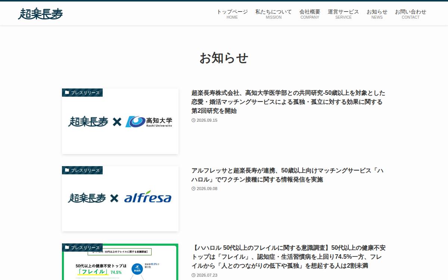Click the date text 2026.09.08
Image resolution: width=448 pixels, height=280 pixels.
[207, 189]
